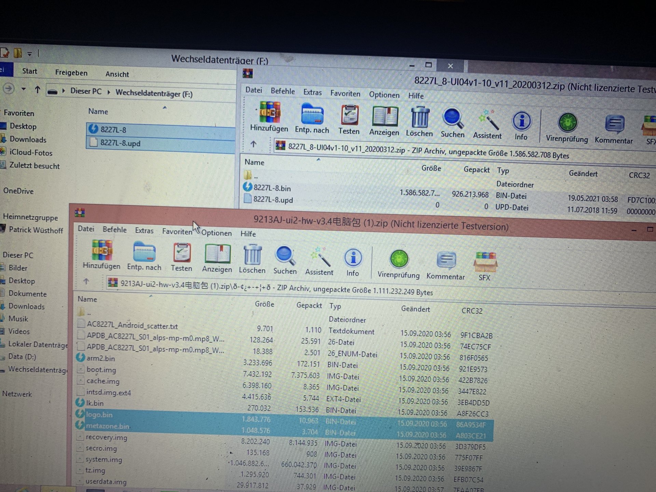This screenshot has height=492, width=656.
Task: Go up one folder in 8227L archive
Action: (253, 144)
